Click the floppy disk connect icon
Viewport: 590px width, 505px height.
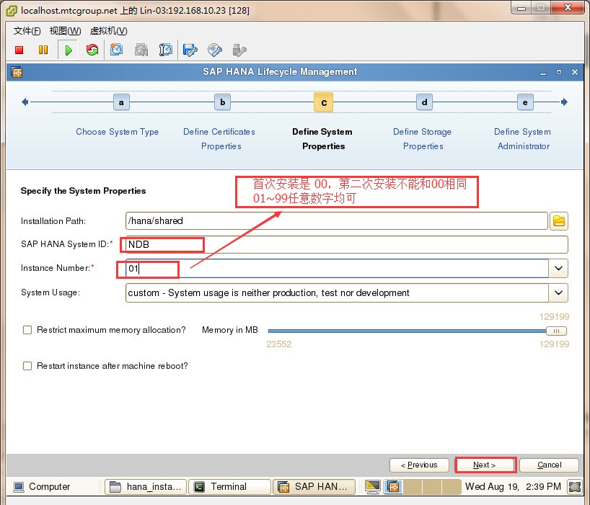[190, 50]
